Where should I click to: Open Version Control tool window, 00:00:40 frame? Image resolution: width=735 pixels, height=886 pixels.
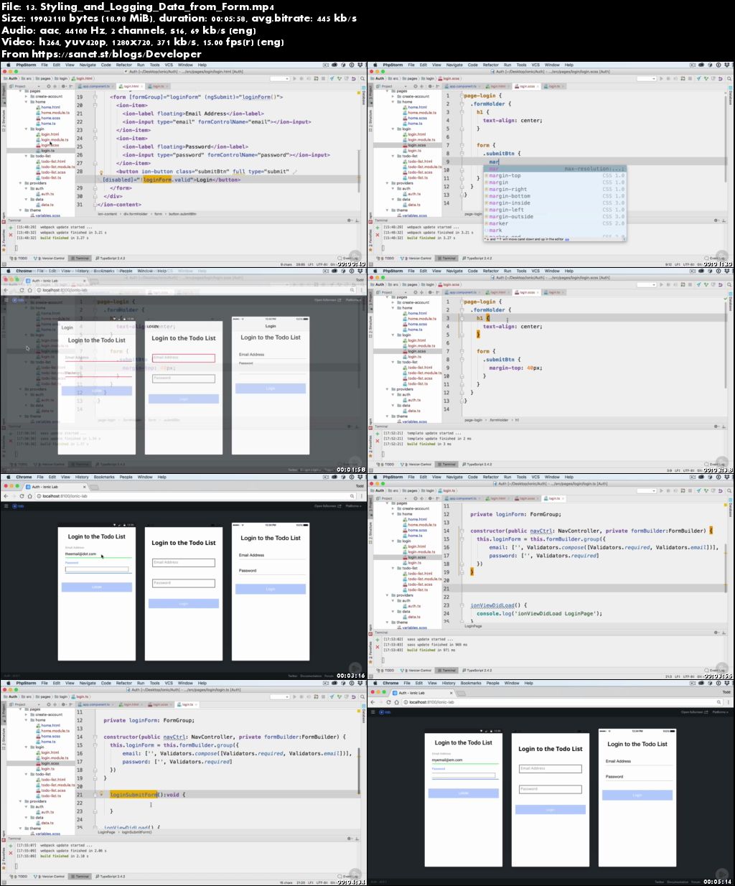click(50, 258)
